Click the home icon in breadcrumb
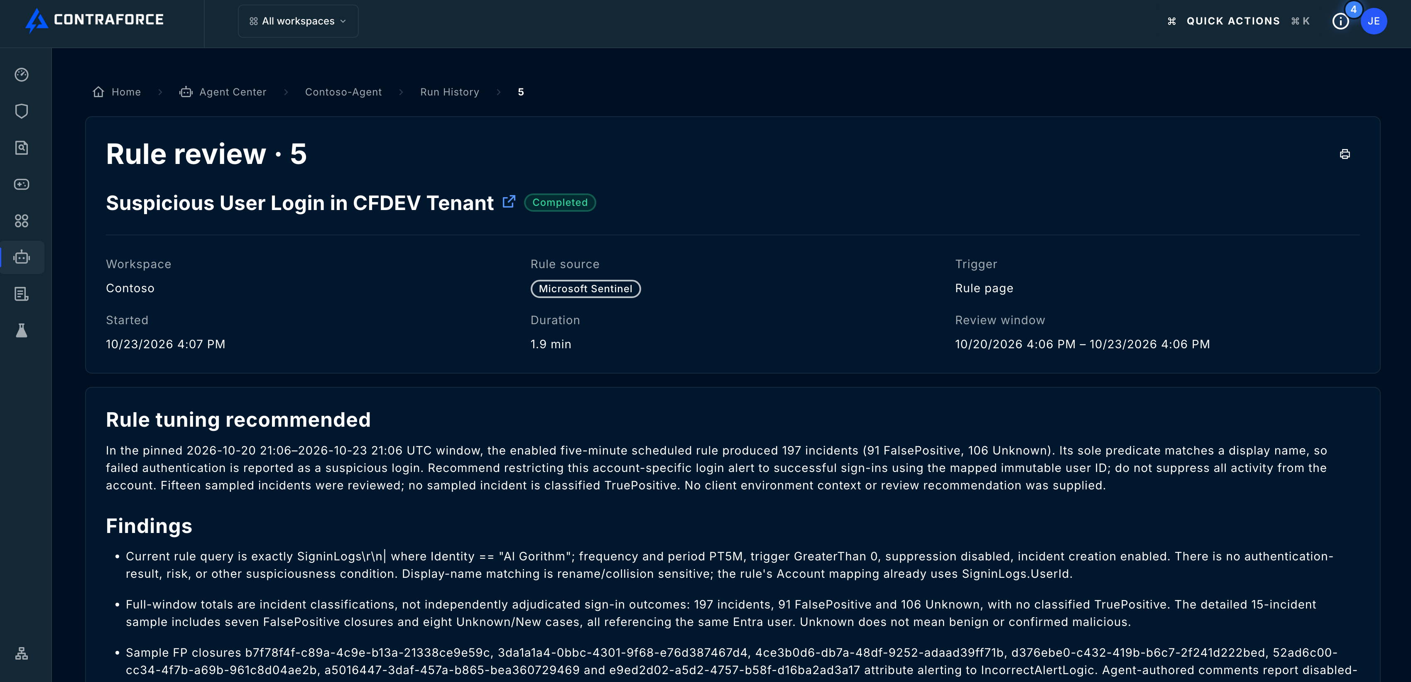The width and height of the screenshot is (1411, 682). [x=98, y=92]
